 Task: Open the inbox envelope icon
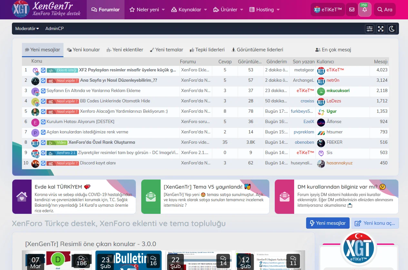[x=352, y=10]
